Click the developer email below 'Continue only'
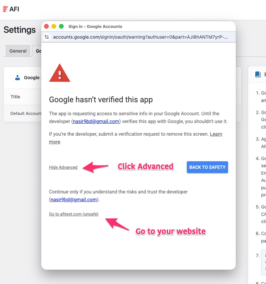The width and height of the screenshot is (266, 284). [74, 200]
